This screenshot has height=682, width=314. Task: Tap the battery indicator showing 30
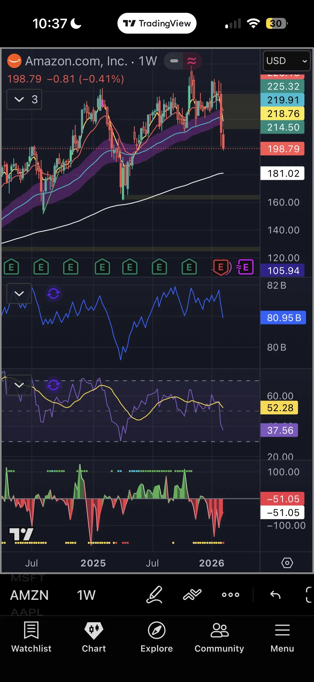(277, 23)
